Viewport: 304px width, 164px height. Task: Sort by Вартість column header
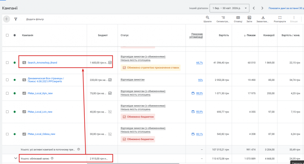click(x=224, y=35)
